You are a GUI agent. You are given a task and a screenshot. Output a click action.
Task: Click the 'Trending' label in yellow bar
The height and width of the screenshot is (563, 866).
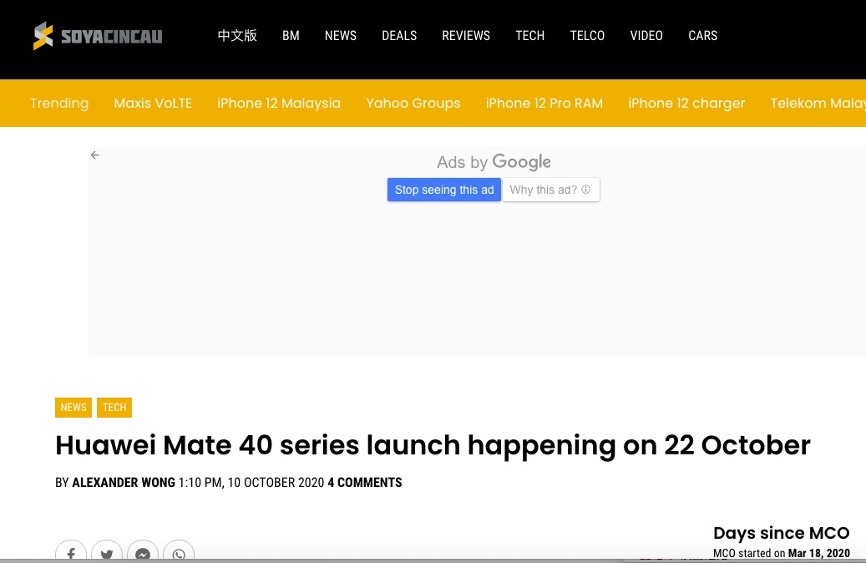coord(59,104)
